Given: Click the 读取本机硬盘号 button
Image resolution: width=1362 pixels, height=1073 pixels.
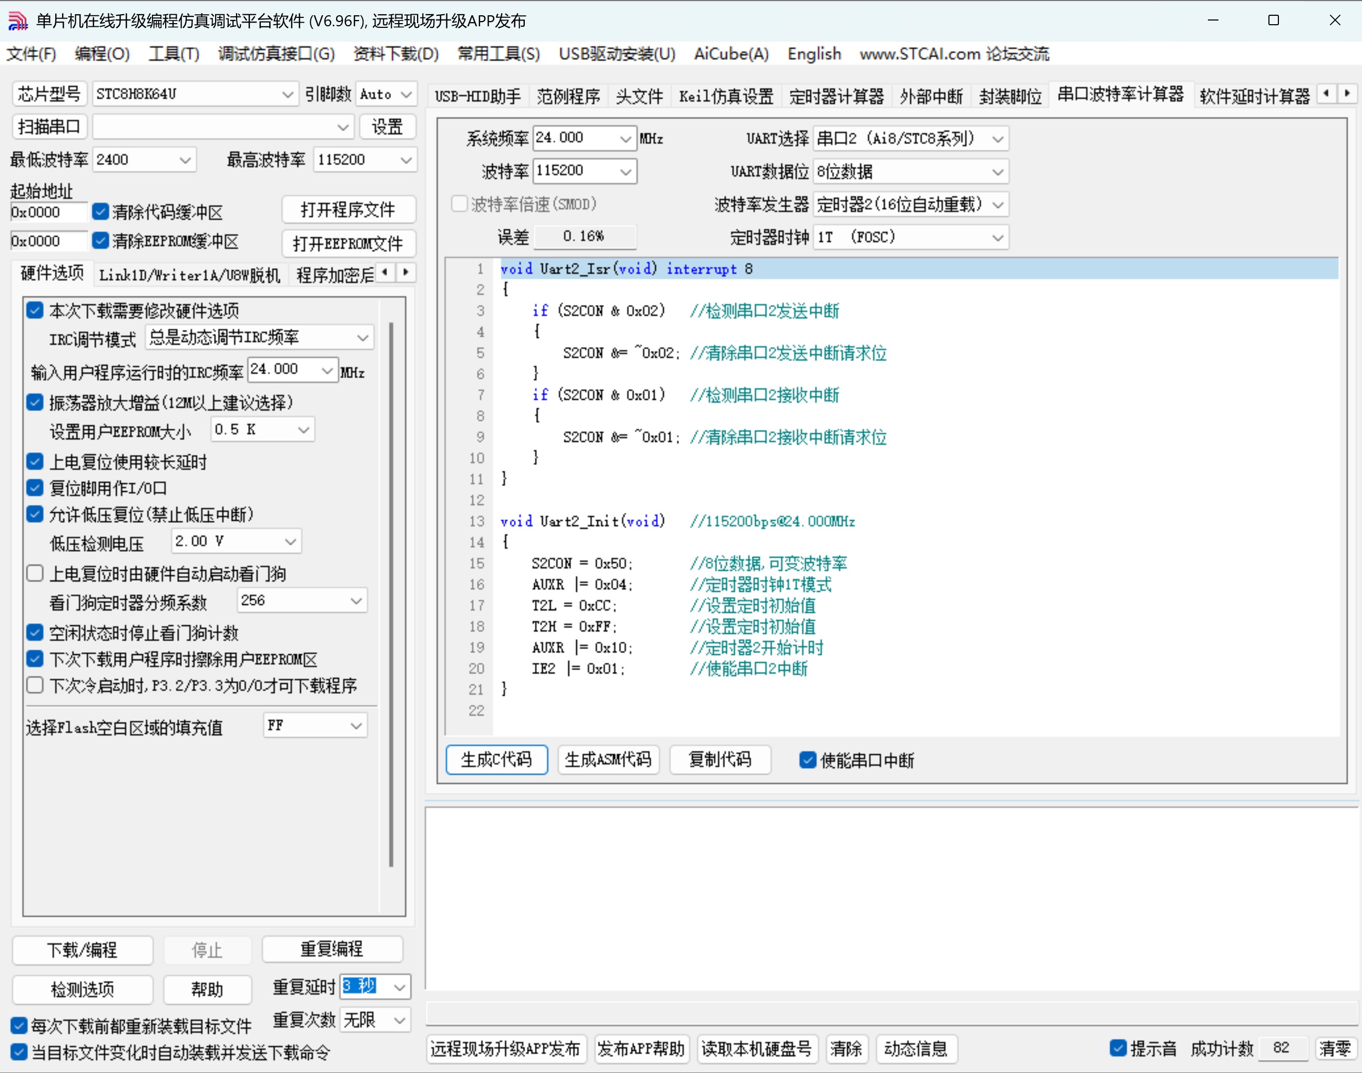Looking at the screenshot, I should coord(757,1048).
